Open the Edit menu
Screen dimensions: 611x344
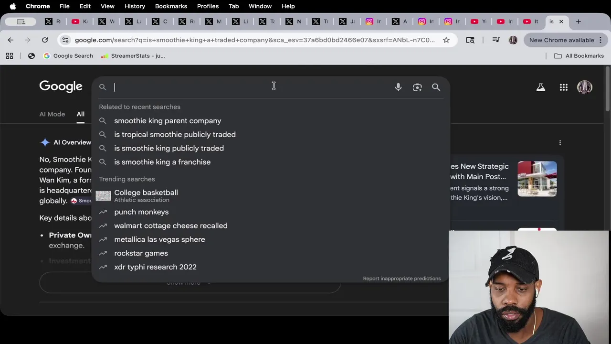coord(85,6)
